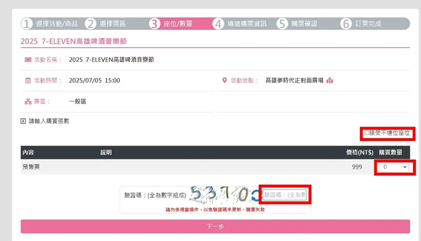Click the captcha image showing 53110
Viewport: 421px width, 241px height.
pyautogui.click(x=219, y=194)
